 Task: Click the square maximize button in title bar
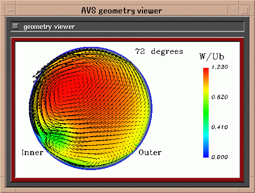(x=245, y=10)
